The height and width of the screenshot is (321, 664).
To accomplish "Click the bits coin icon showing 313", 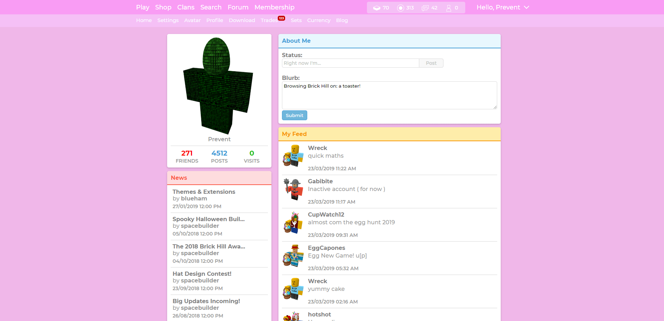I will click(x=400, y=7).
